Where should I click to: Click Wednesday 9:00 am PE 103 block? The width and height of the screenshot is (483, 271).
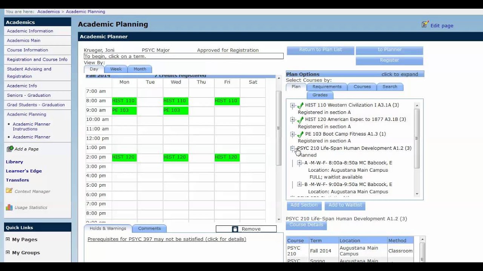point(175,111)
